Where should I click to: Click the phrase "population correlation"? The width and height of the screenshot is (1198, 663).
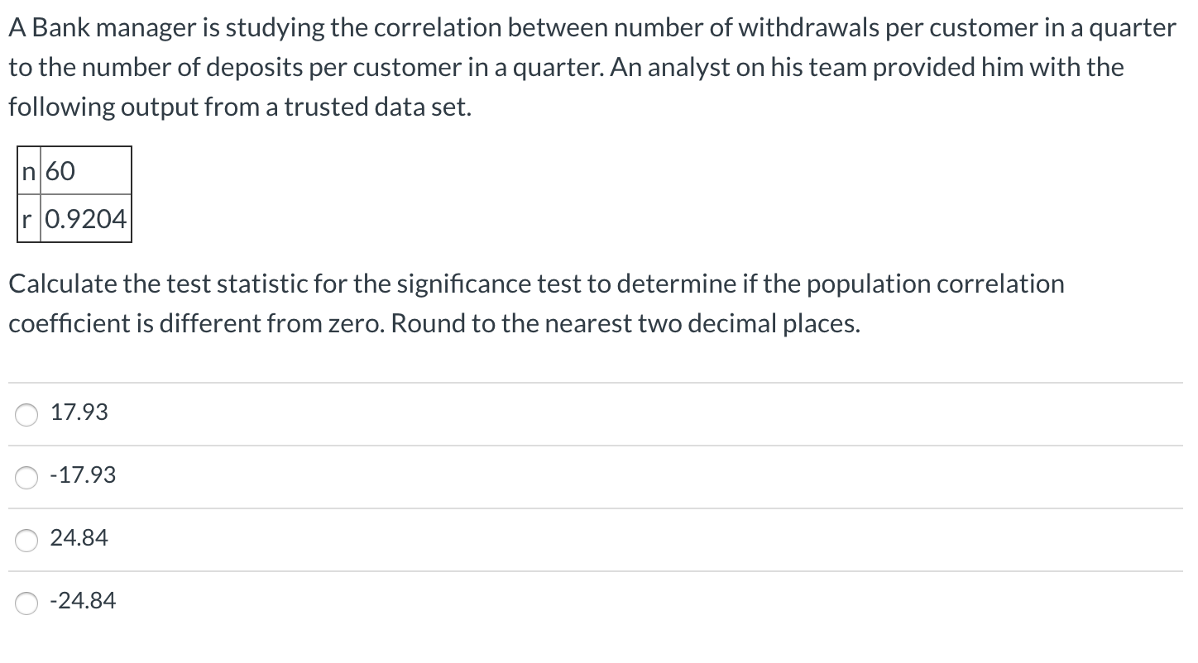[x=936, y=284]
